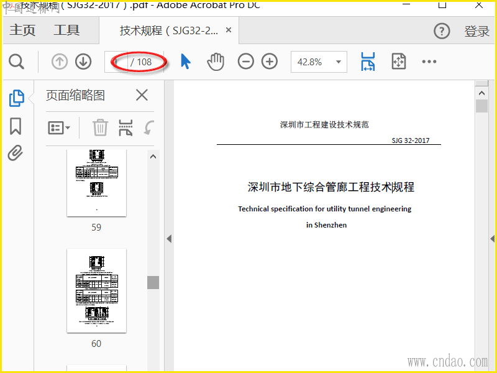Select page 59 thumbnail
497x373 pixels.
point(97,183)
